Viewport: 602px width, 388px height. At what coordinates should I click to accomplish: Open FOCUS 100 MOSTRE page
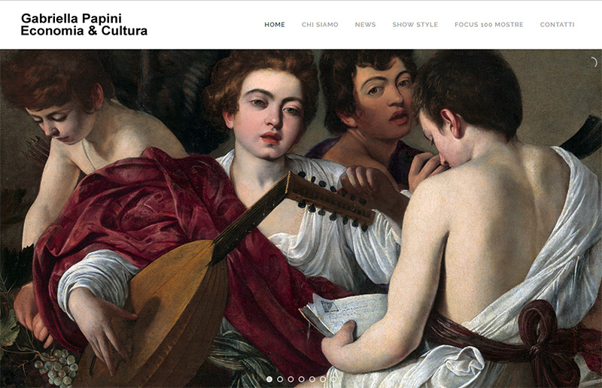coord(488,25)
